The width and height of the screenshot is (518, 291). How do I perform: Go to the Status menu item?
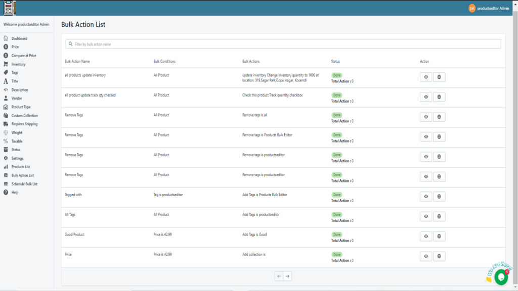pyautogui.click(x=16, y=150)
